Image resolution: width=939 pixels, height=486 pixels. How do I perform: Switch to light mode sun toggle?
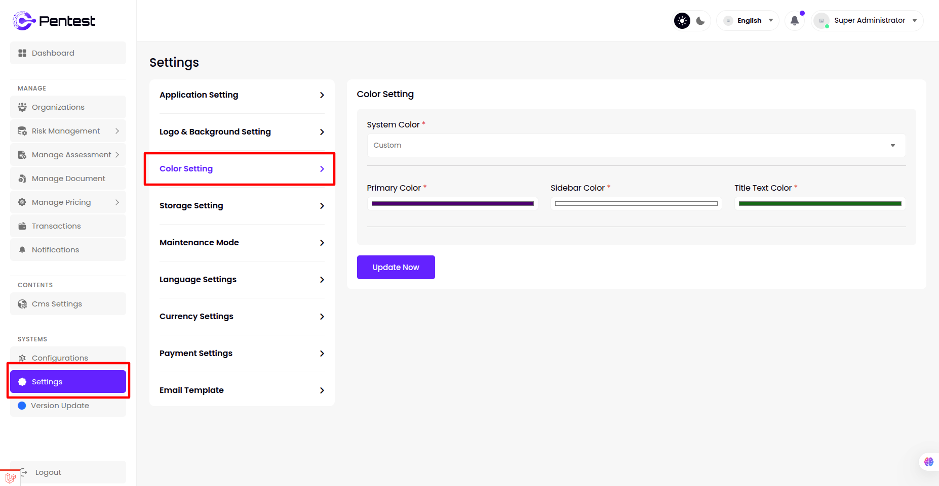(x=682, y=21)
